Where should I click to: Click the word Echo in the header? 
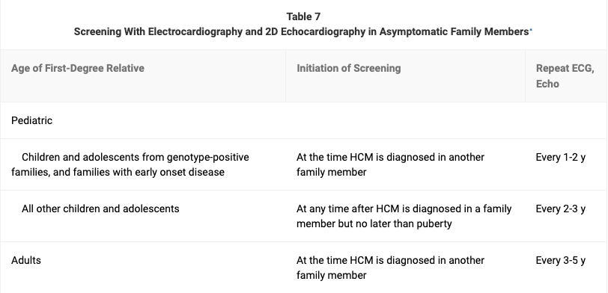point(547,84)
